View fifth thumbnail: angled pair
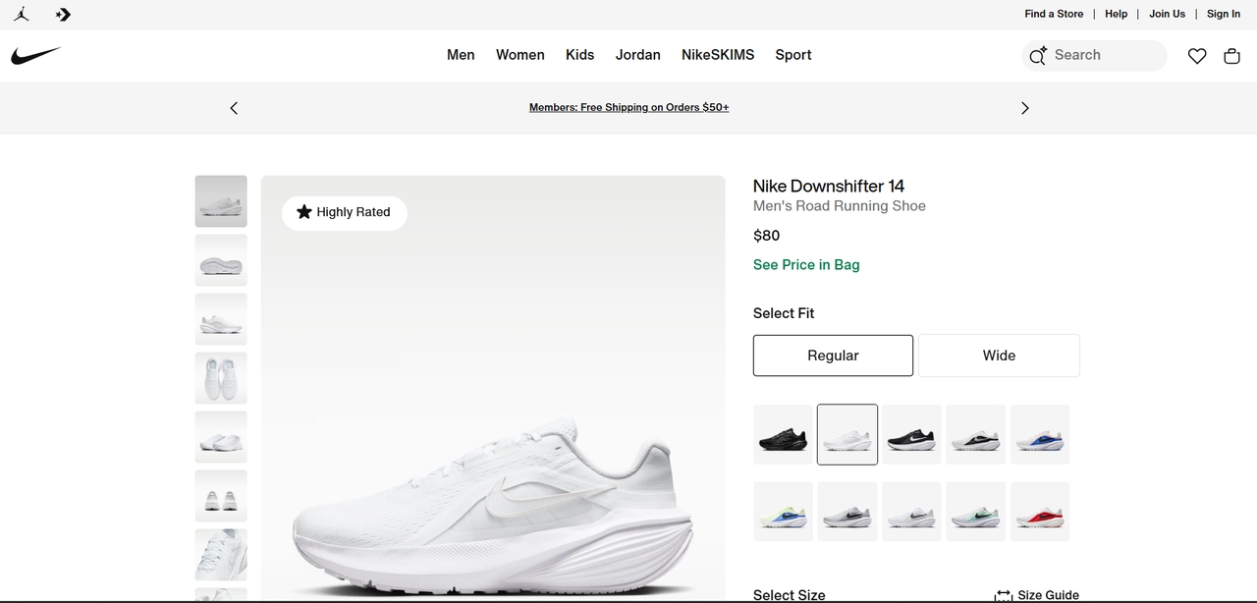This screenshot has height=603, width=1257. click(221, 437)
